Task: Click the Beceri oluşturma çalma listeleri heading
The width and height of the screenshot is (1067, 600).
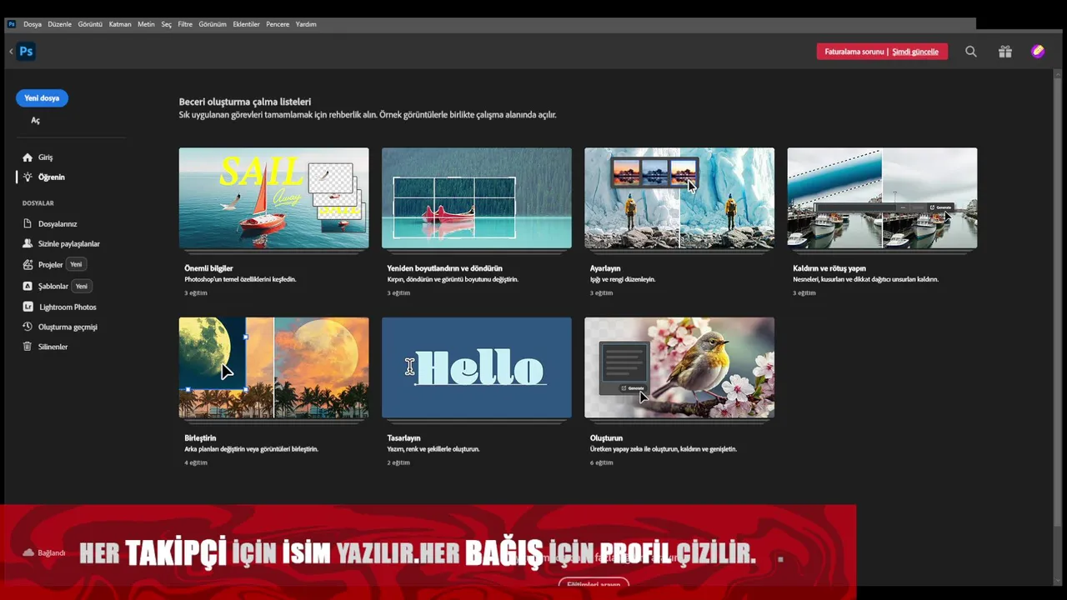Action: [x=245, y=102]
